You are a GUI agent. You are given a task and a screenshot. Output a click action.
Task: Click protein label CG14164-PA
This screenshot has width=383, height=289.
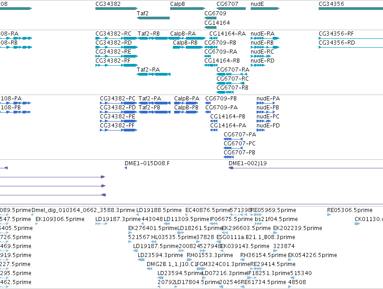point(228,126)
